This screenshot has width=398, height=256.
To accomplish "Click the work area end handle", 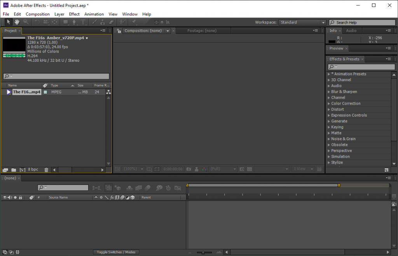I will pos(339,185).
